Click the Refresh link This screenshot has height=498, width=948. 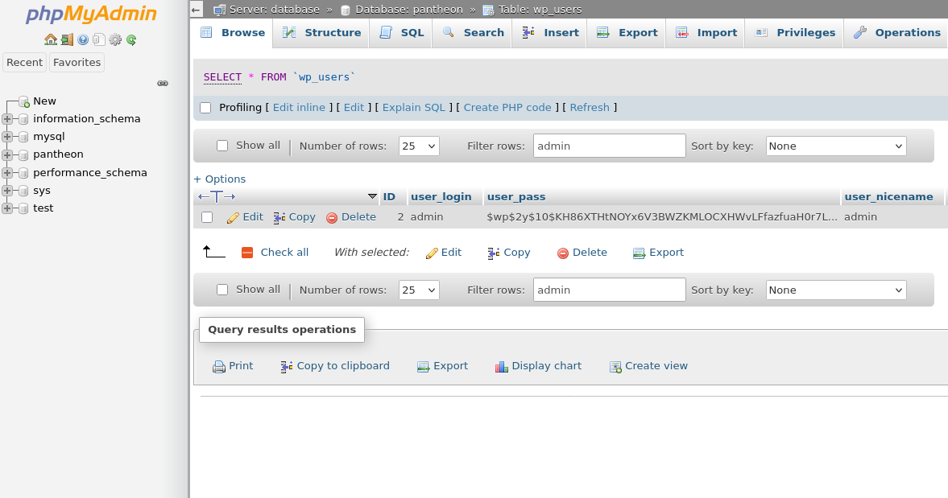(590, 108)
